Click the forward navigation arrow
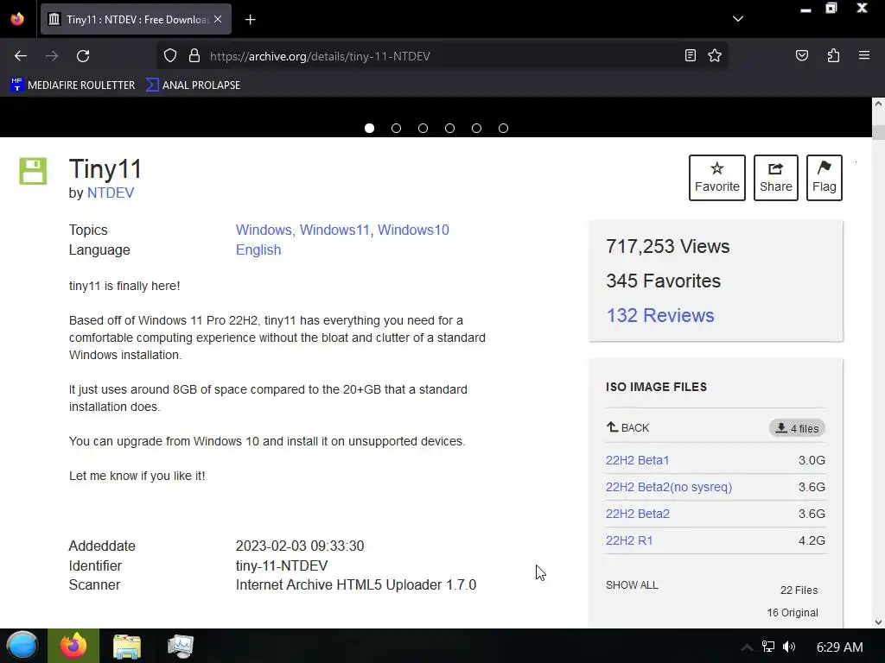The width and height of the screenshot is (885, 663). (x=52, y=56)
